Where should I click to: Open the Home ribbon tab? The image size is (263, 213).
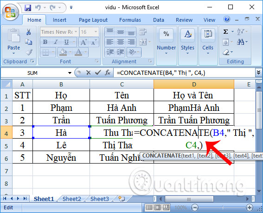point(34,20)
